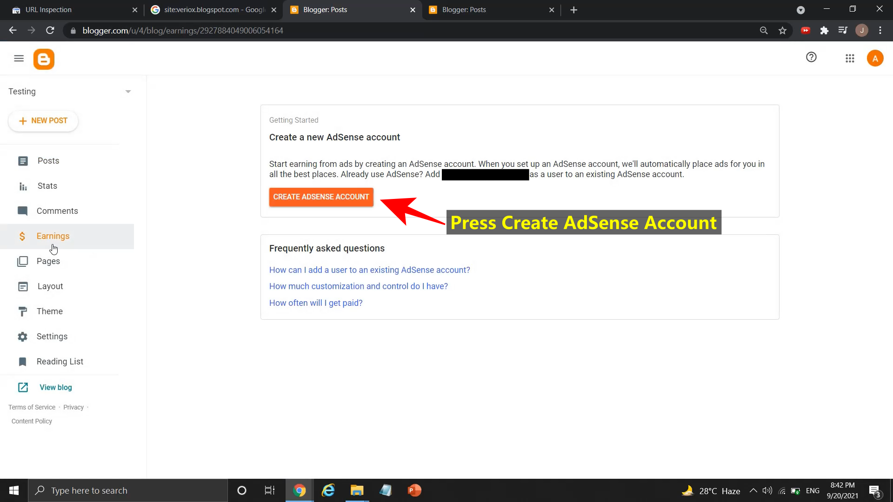Open 'How often will I get paid?' FAQ
Viewport: 893px width, 502px height.
pyautogui.click(x=315, y=303)
